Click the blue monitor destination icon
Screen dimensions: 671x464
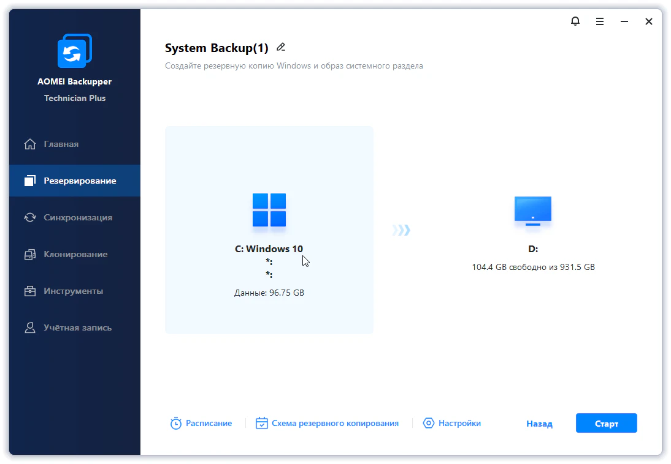[532, 211]
